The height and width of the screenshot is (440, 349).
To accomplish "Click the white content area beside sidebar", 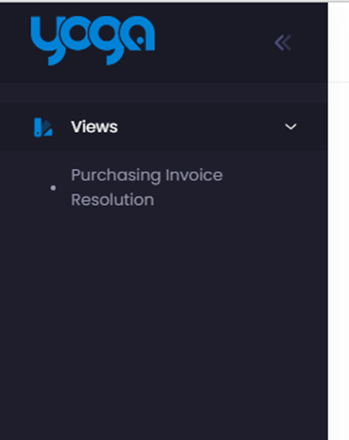I will tap(339, 252).
